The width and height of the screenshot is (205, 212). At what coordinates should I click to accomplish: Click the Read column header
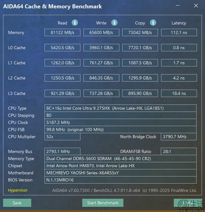[62, 23]
